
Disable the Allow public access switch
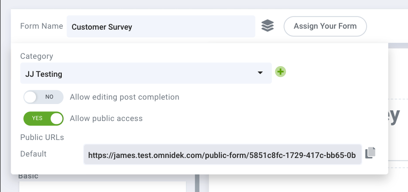(x=43, y=119)
